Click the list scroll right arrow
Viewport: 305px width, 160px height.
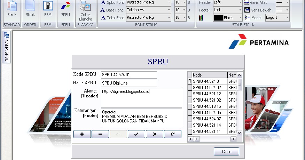(233, 139)
